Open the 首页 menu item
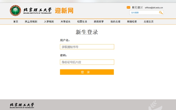Image resolution: width=176 pixels, height=110 pixels. [x=16, y=22]
